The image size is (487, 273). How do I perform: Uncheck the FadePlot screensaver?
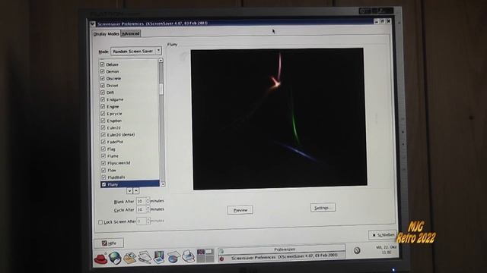103,142
